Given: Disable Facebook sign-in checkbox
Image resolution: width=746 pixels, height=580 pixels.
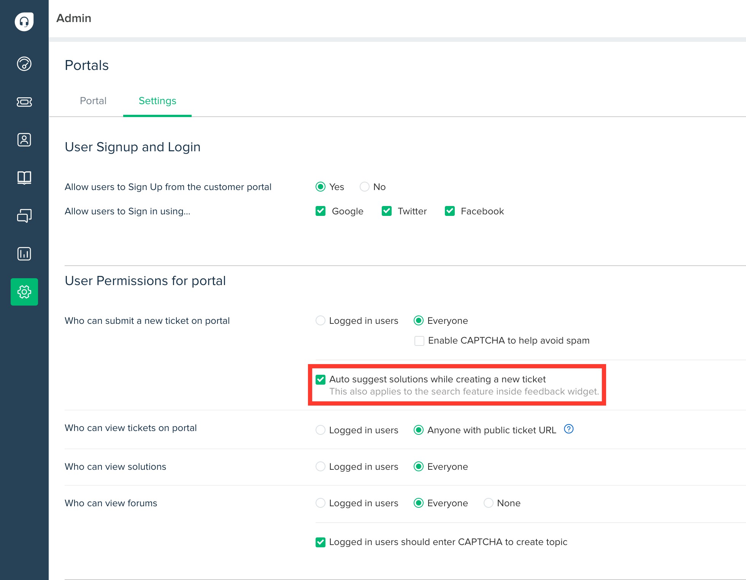Looking at the screenshot, I should point(450,211).
